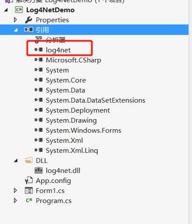The width and height of the screenshot is (192, 224).
Task: Collapse the Log4NetDemo project node
Action: pyautogui.click(x=6, y=10)
